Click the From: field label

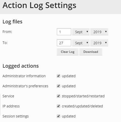(x=7, y=32)
